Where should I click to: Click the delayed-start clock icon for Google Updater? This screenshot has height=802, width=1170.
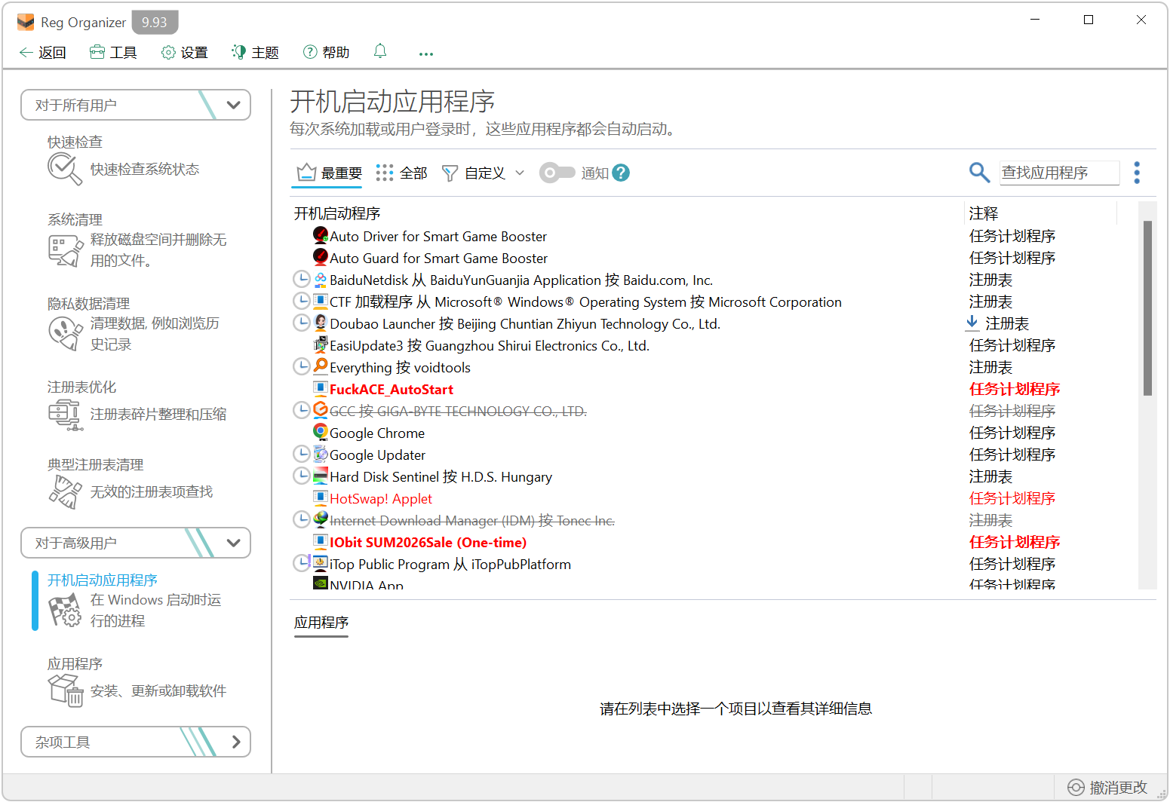click(x=301, y=454)
